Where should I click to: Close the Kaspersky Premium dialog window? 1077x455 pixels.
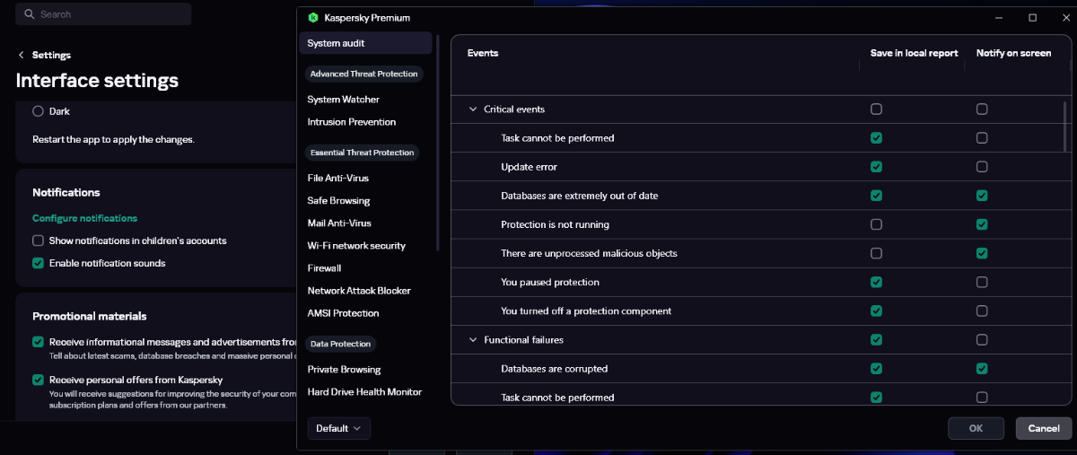(1063, 17)
